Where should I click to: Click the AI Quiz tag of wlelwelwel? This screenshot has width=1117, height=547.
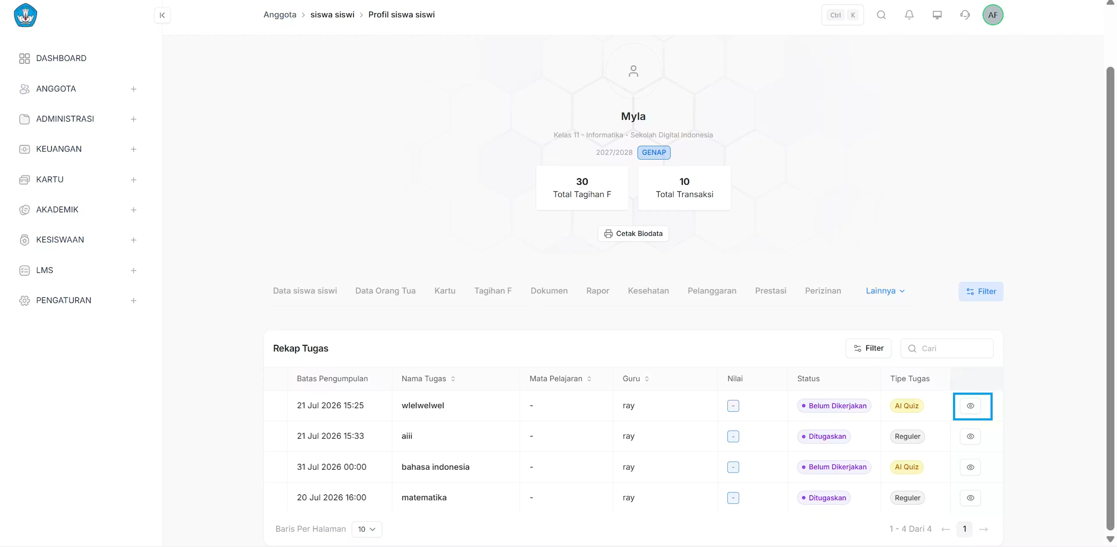pos(906,406)
